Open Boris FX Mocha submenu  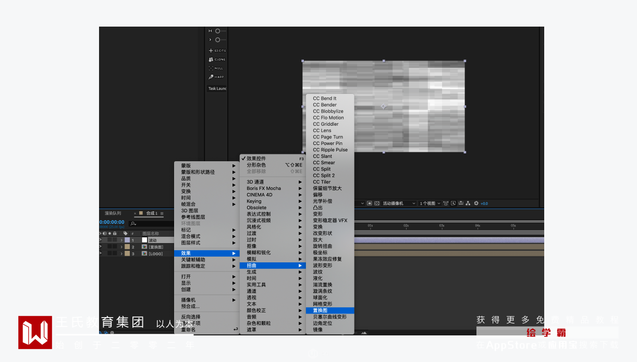273,188
